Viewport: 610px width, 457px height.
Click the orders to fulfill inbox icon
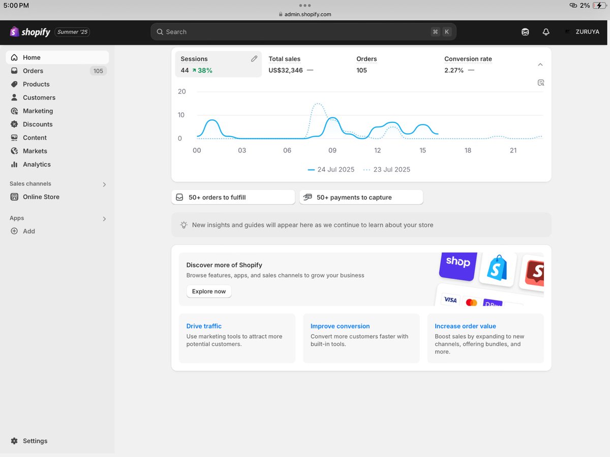coord(179,197)
